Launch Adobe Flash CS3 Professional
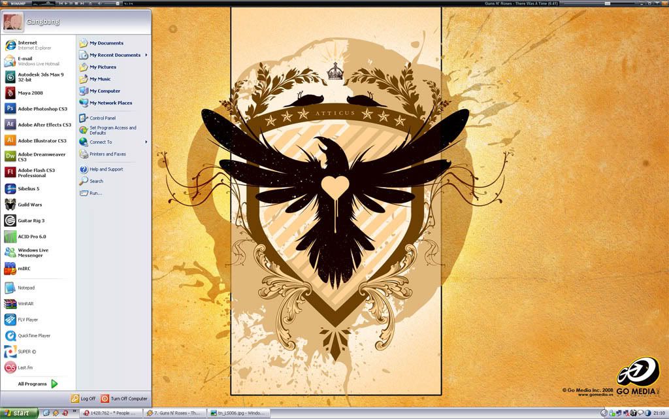This screenshot has width=669, height=419. [x=37, y=173]
